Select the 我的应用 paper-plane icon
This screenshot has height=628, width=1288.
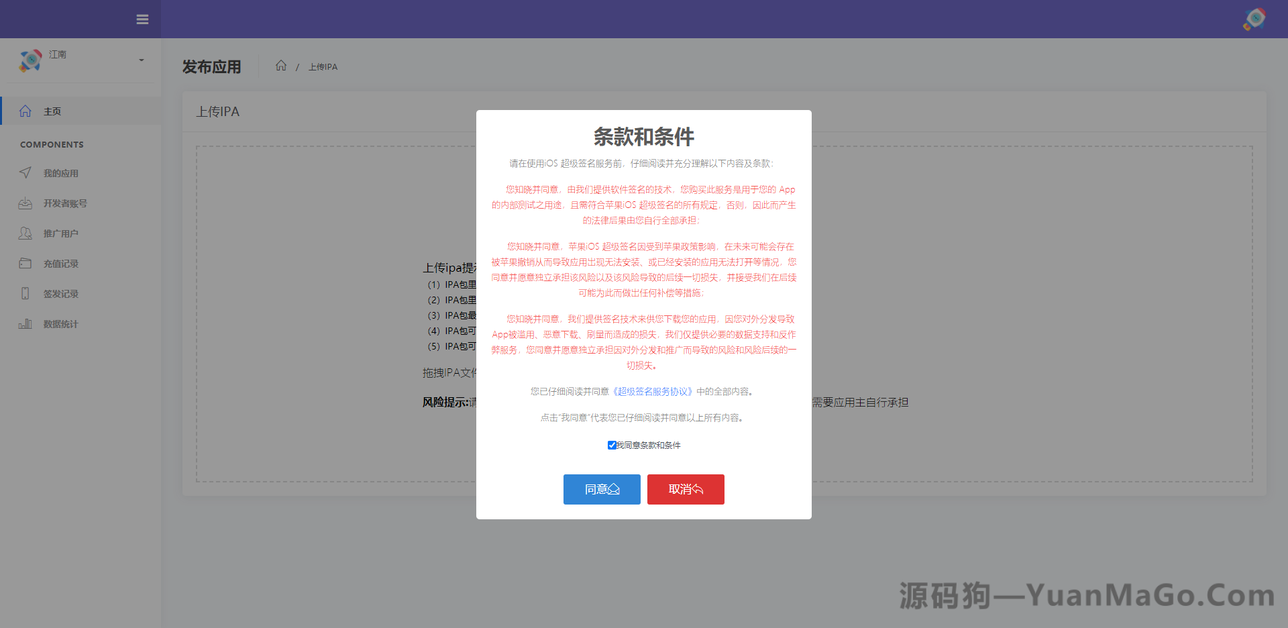tap(25, 172)
